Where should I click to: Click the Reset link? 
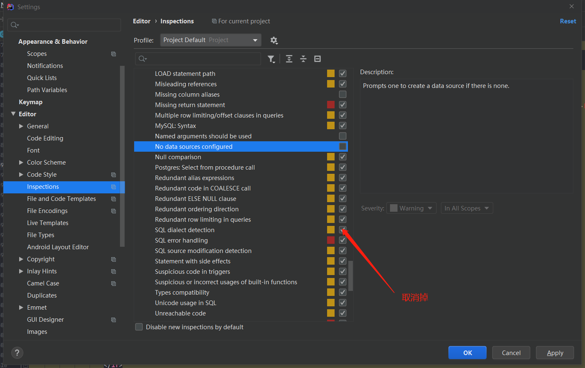point(567,21)
